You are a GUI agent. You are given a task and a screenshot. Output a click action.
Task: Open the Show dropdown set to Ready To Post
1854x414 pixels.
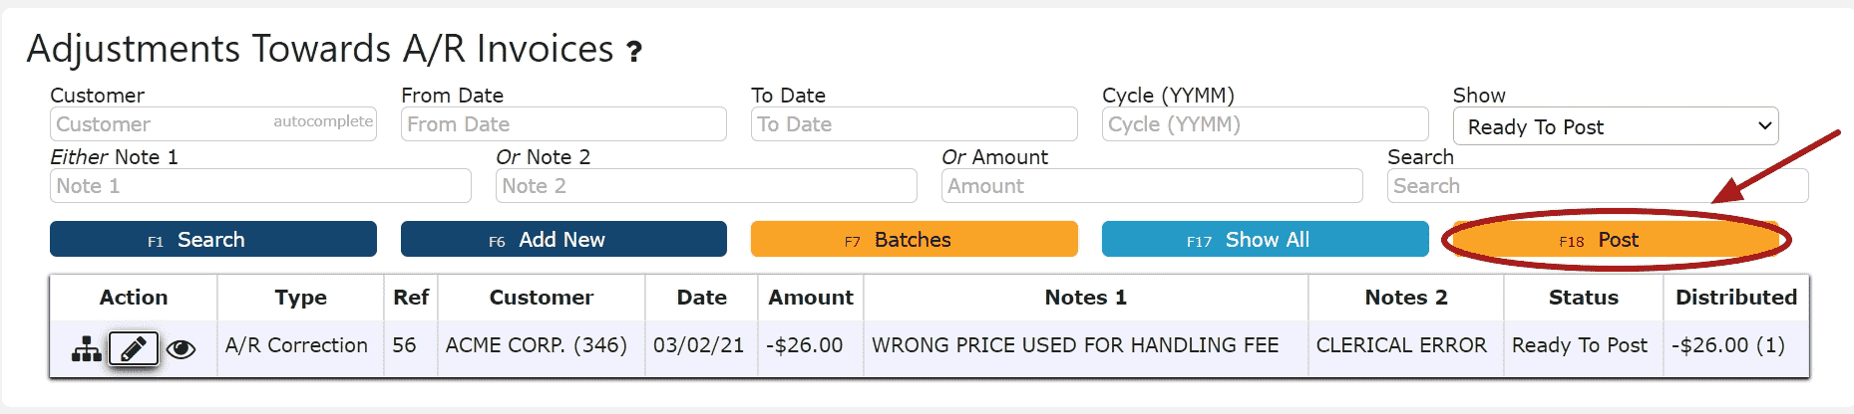click(1615, 126)
